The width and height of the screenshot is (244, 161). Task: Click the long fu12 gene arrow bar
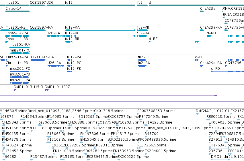[x=100, y=5]
